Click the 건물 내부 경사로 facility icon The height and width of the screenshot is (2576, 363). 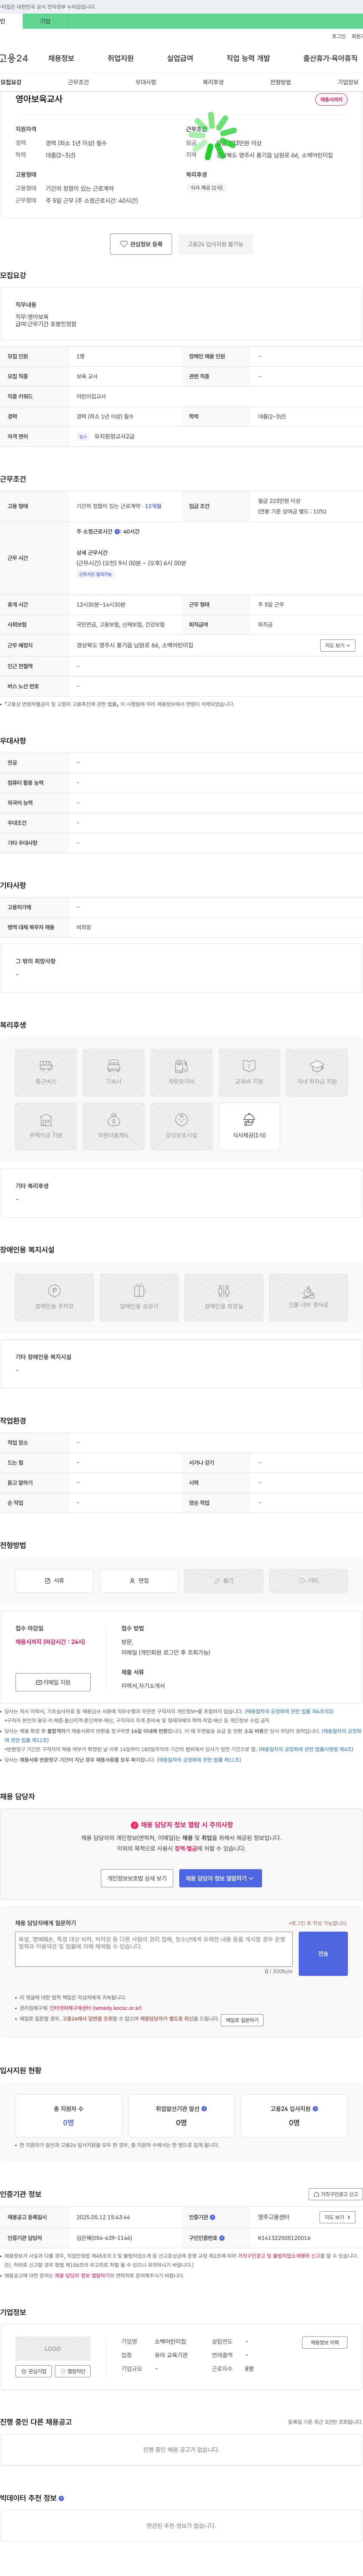pos(309,1297)
